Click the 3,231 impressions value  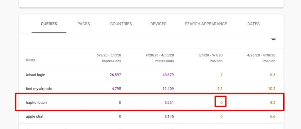pyautogui.click(x=169, y=103)
